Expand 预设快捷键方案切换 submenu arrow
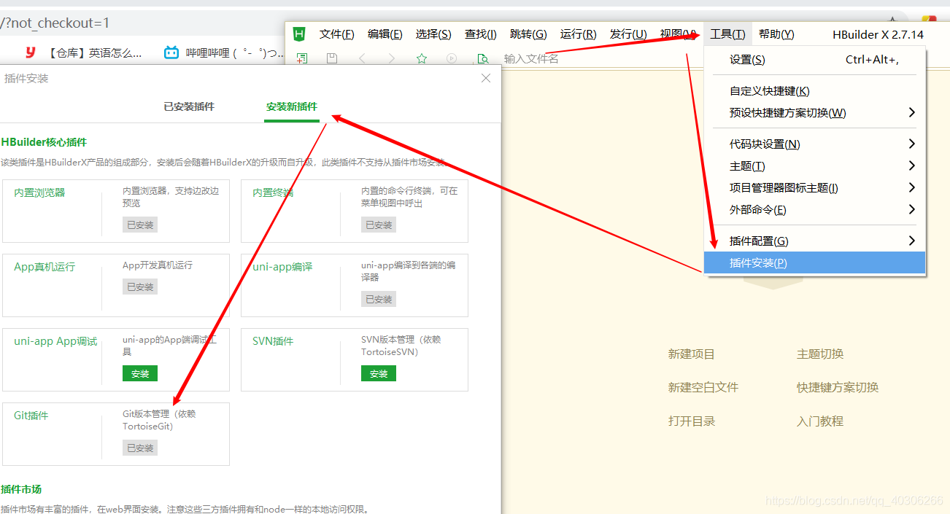This screenshot has width=950, height=514. pos(911,112)
